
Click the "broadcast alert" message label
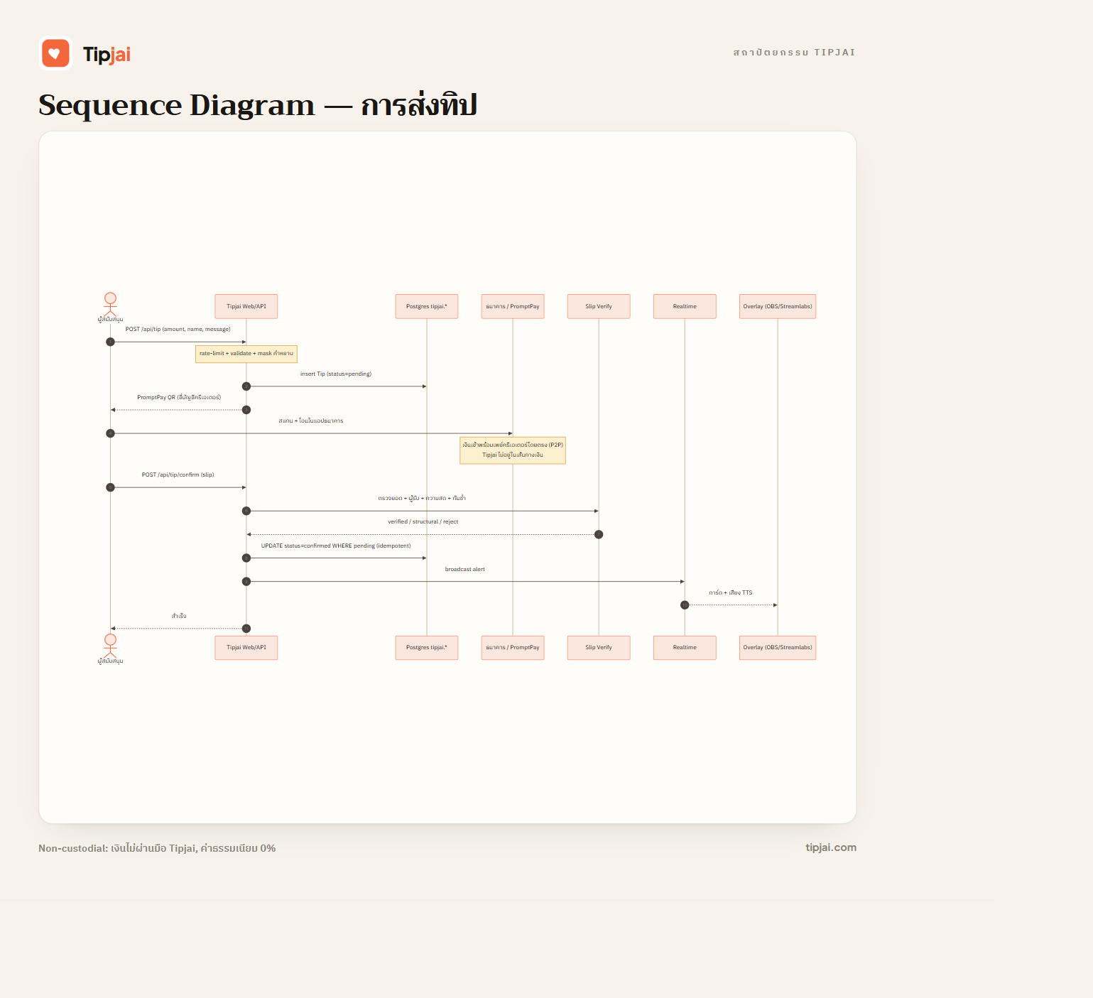click(x=465, y=569)
